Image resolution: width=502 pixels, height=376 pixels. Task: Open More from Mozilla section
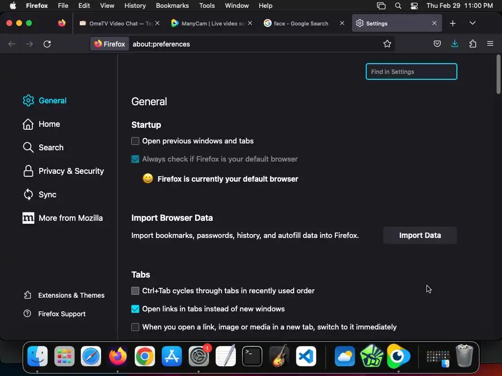pos(63,218)
